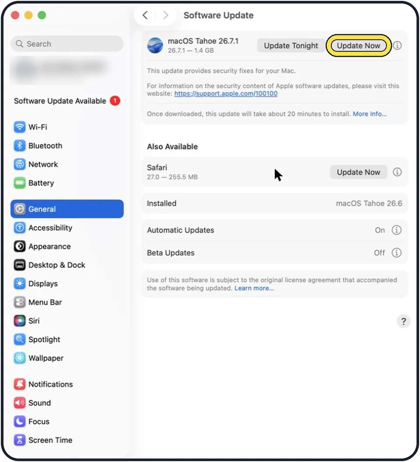
Task: Click the Safari 27.0 — 255.5 MB text
Action: point(172,177)
